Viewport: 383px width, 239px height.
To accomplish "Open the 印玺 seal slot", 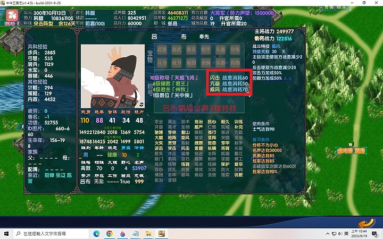I will (235, 50).
